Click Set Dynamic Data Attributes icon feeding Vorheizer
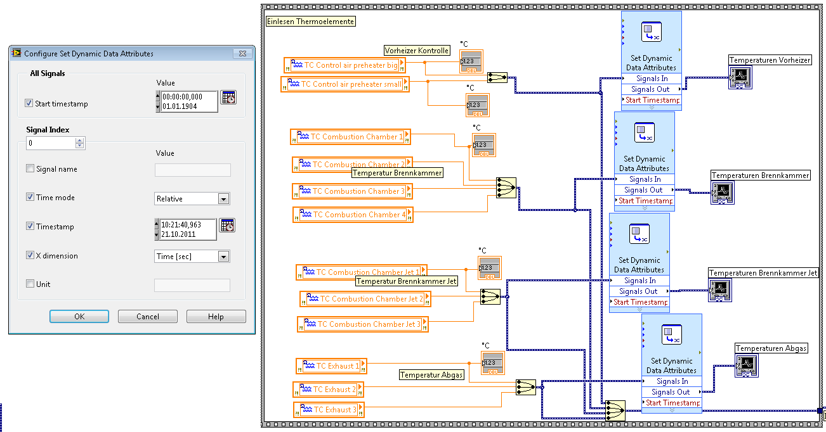This screenshot has height=432, width=826. click(x=651, y=32)
